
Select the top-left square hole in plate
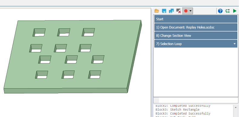tap(39, 32)
